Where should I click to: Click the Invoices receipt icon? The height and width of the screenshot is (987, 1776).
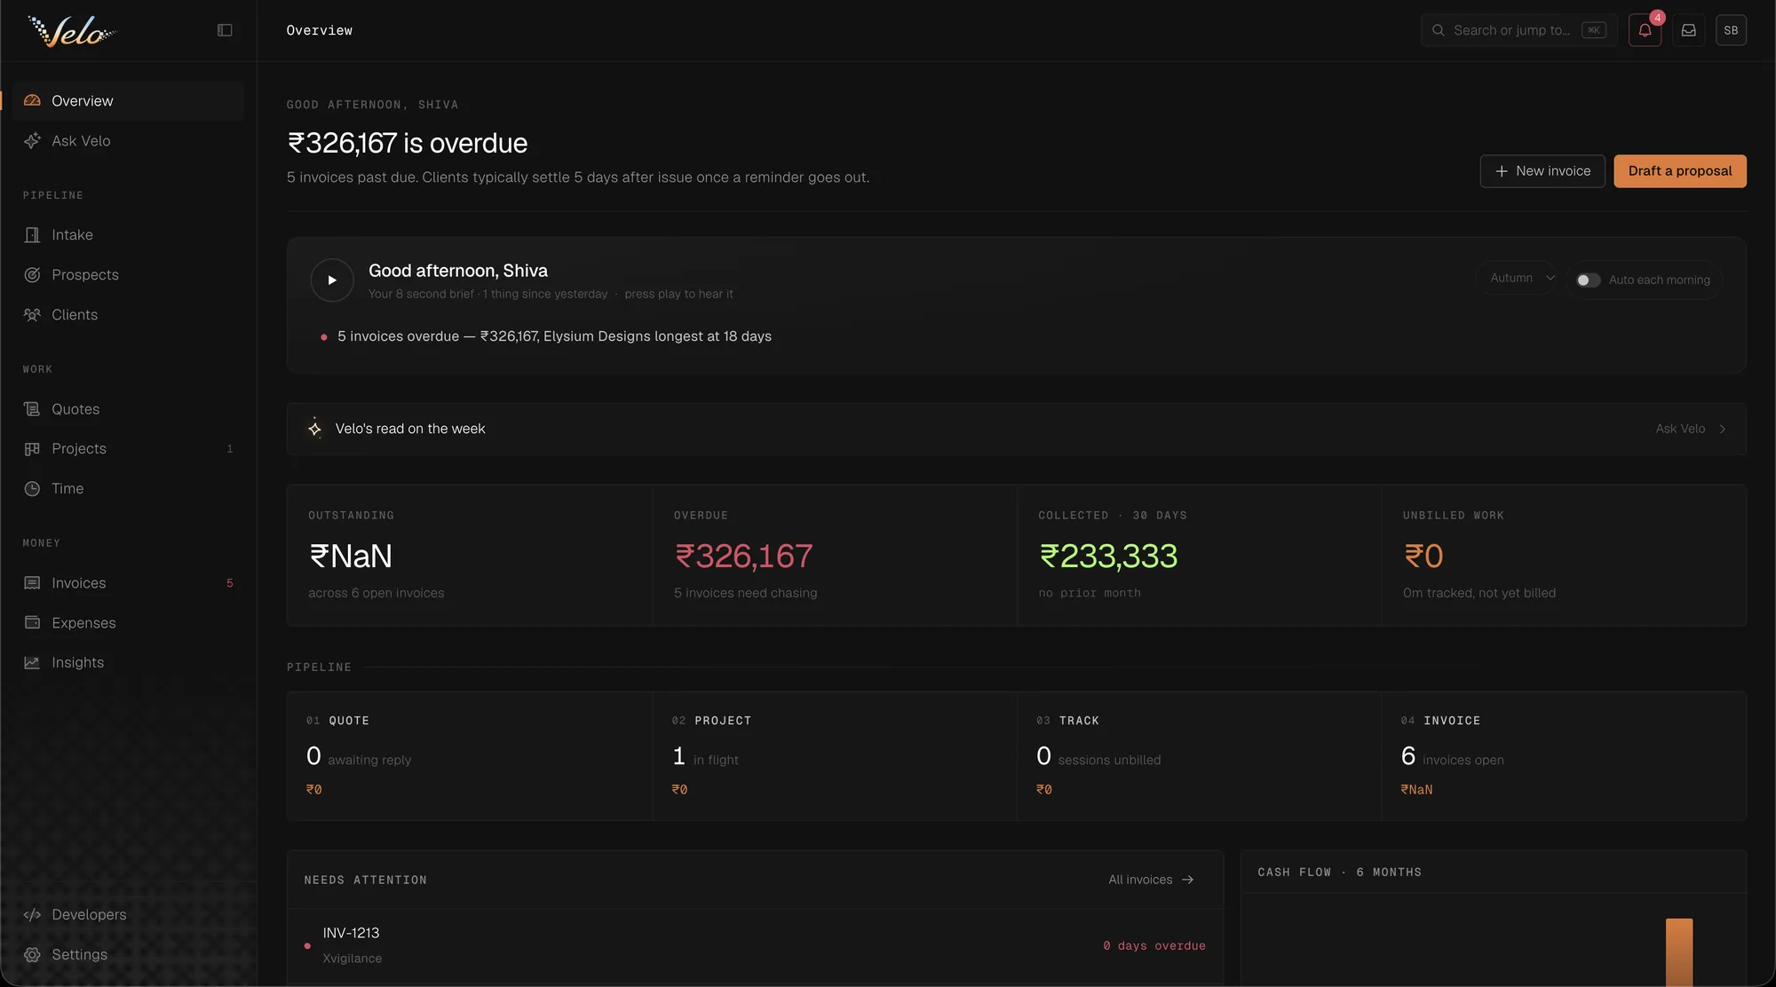[x=32, y=583]
